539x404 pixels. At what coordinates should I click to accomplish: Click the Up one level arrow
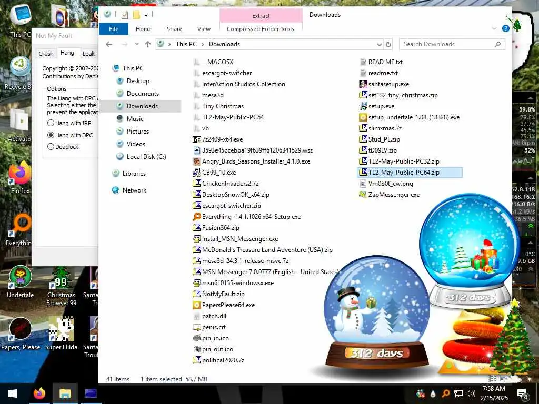148,44
